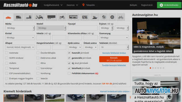Select the third carousel dot indicator

pyautogui.click(x=156, y=68)
